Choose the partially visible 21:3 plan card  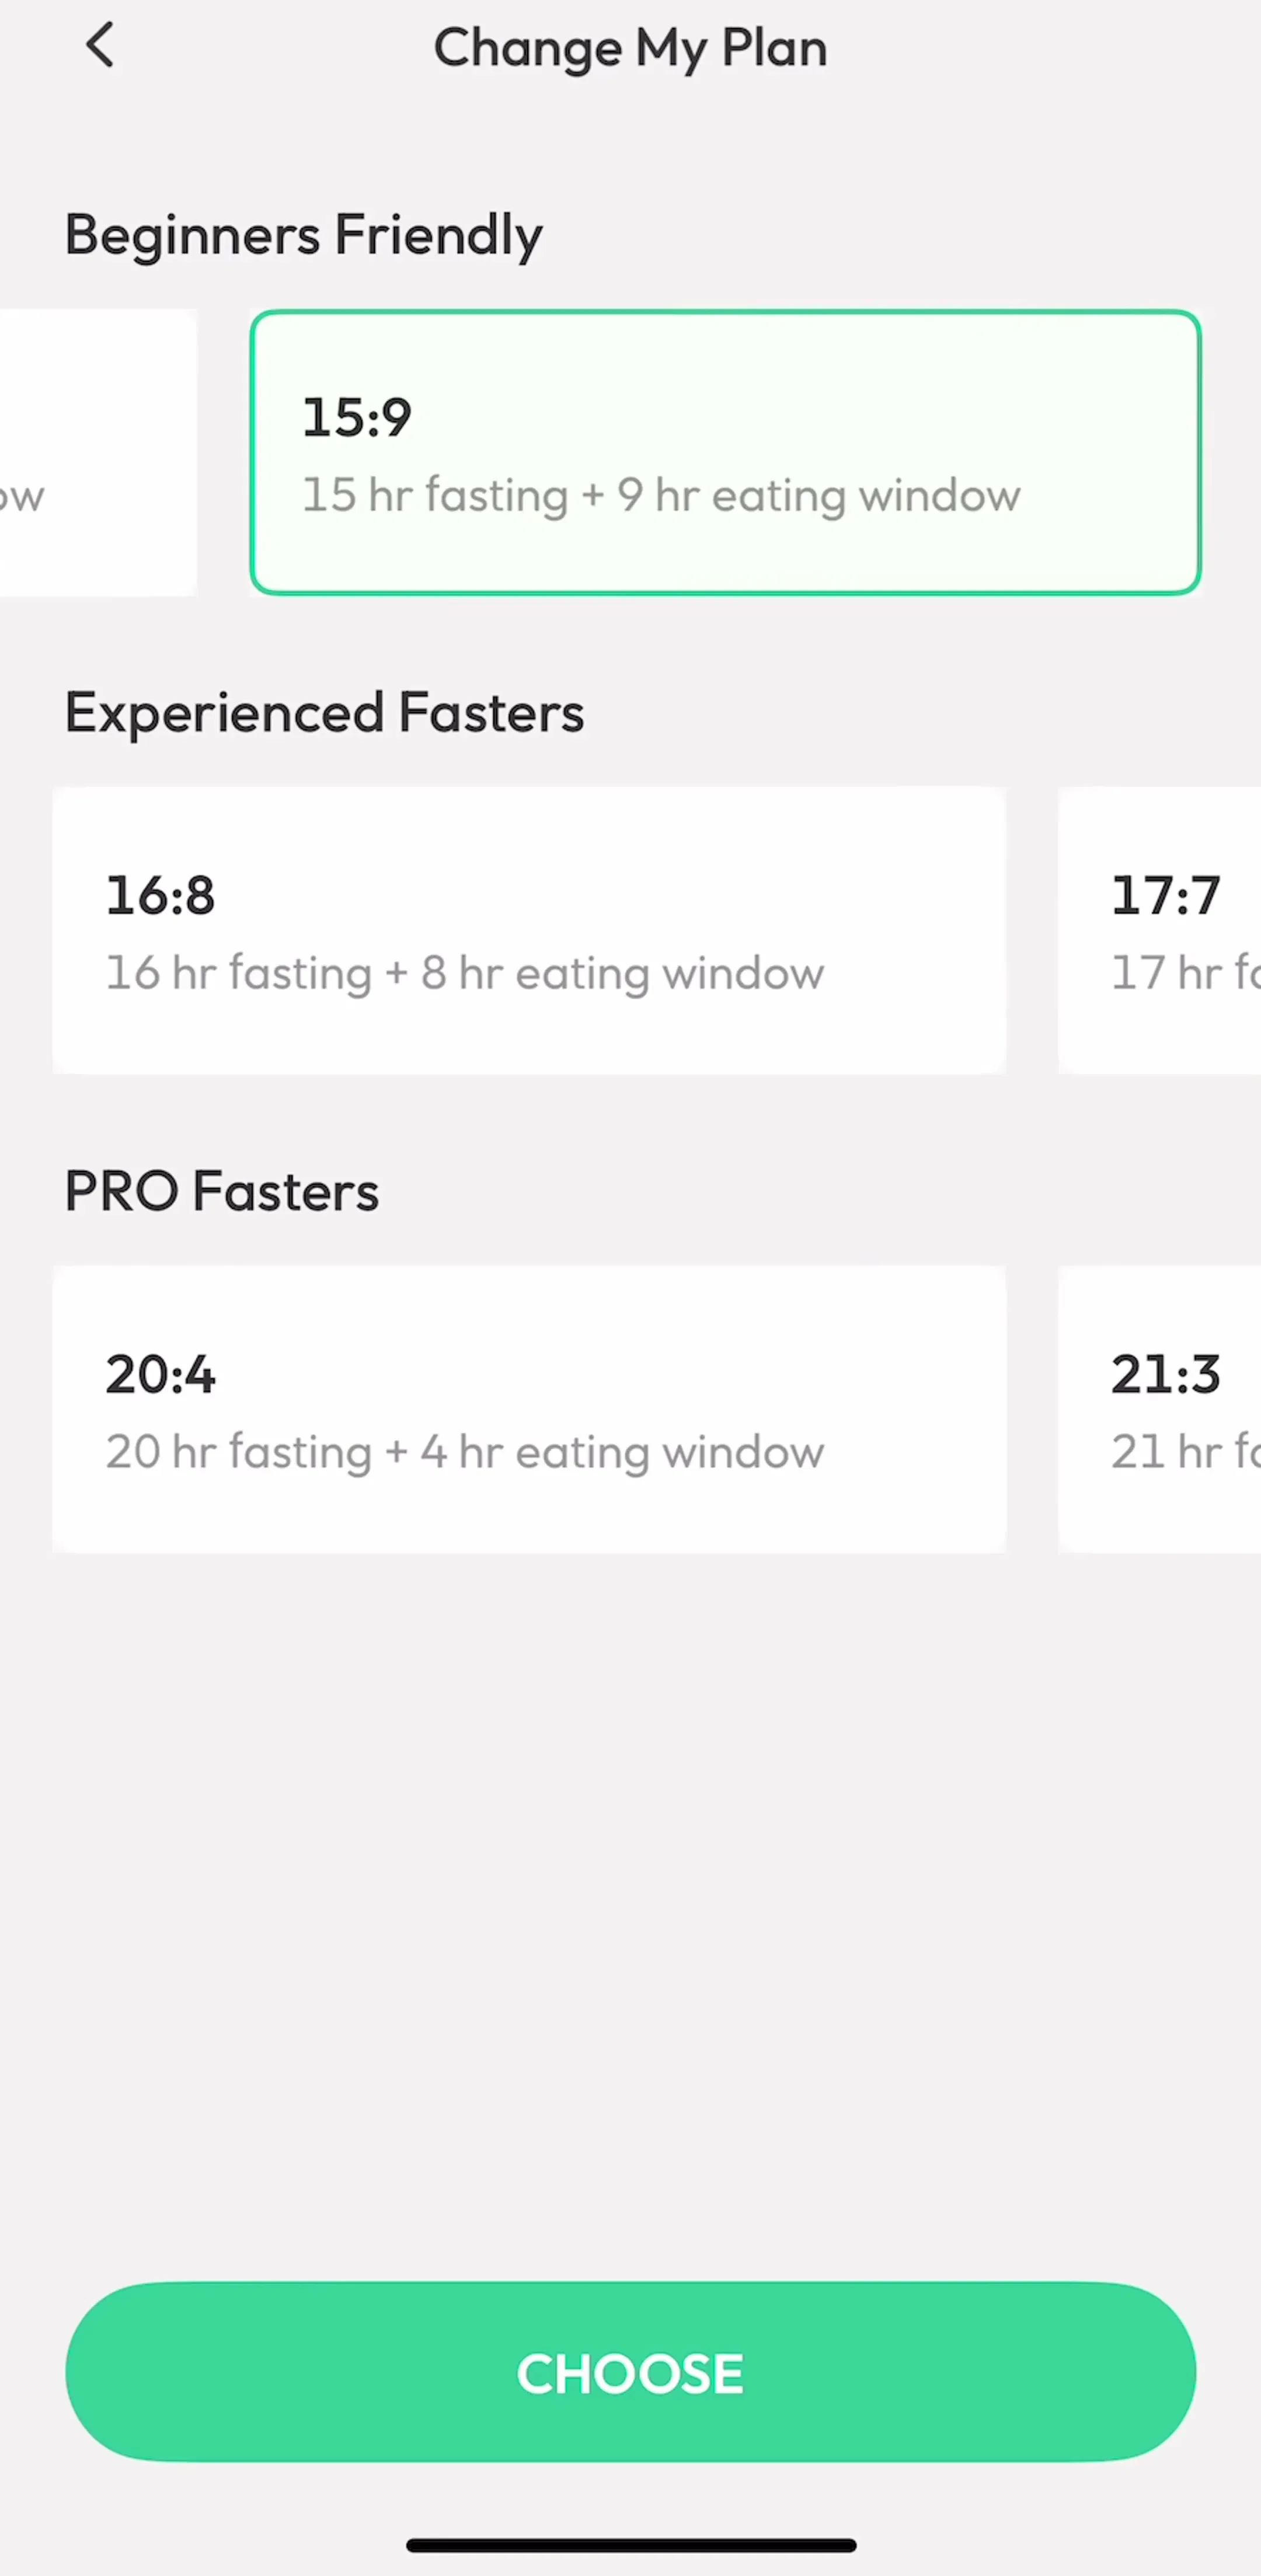1159,1409
